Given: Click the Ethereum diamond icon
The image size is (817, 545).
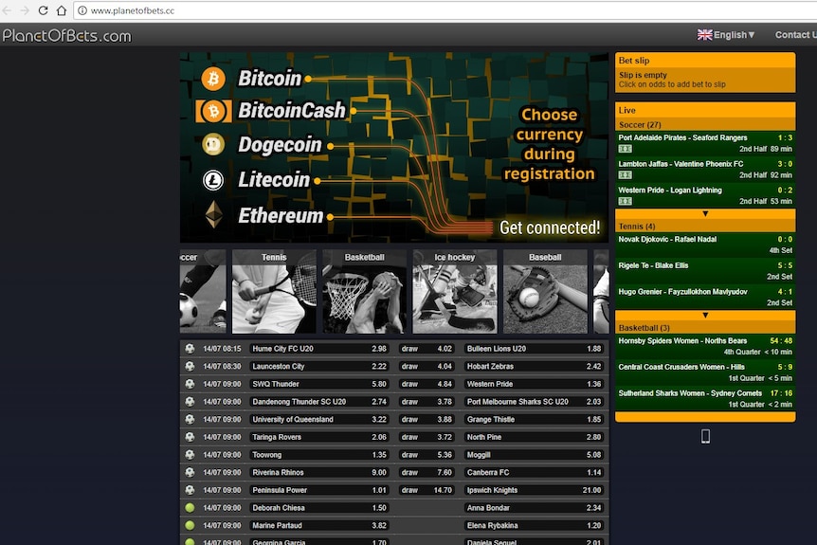Looking at the screenshot, I should 213,214.
